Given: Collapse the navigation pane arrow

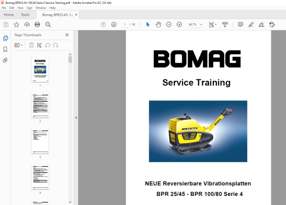Looking at the screenshot, I should [76, 117].
